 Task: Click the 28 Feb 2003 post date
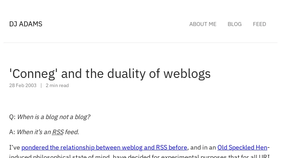[23, 85]
